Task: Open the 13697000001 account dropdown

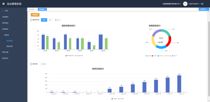Action: coord(195,4)
